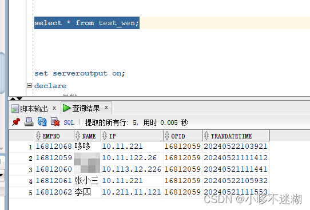
Task: Sort by the OPID column header
Action: click(x=183, y=136)
